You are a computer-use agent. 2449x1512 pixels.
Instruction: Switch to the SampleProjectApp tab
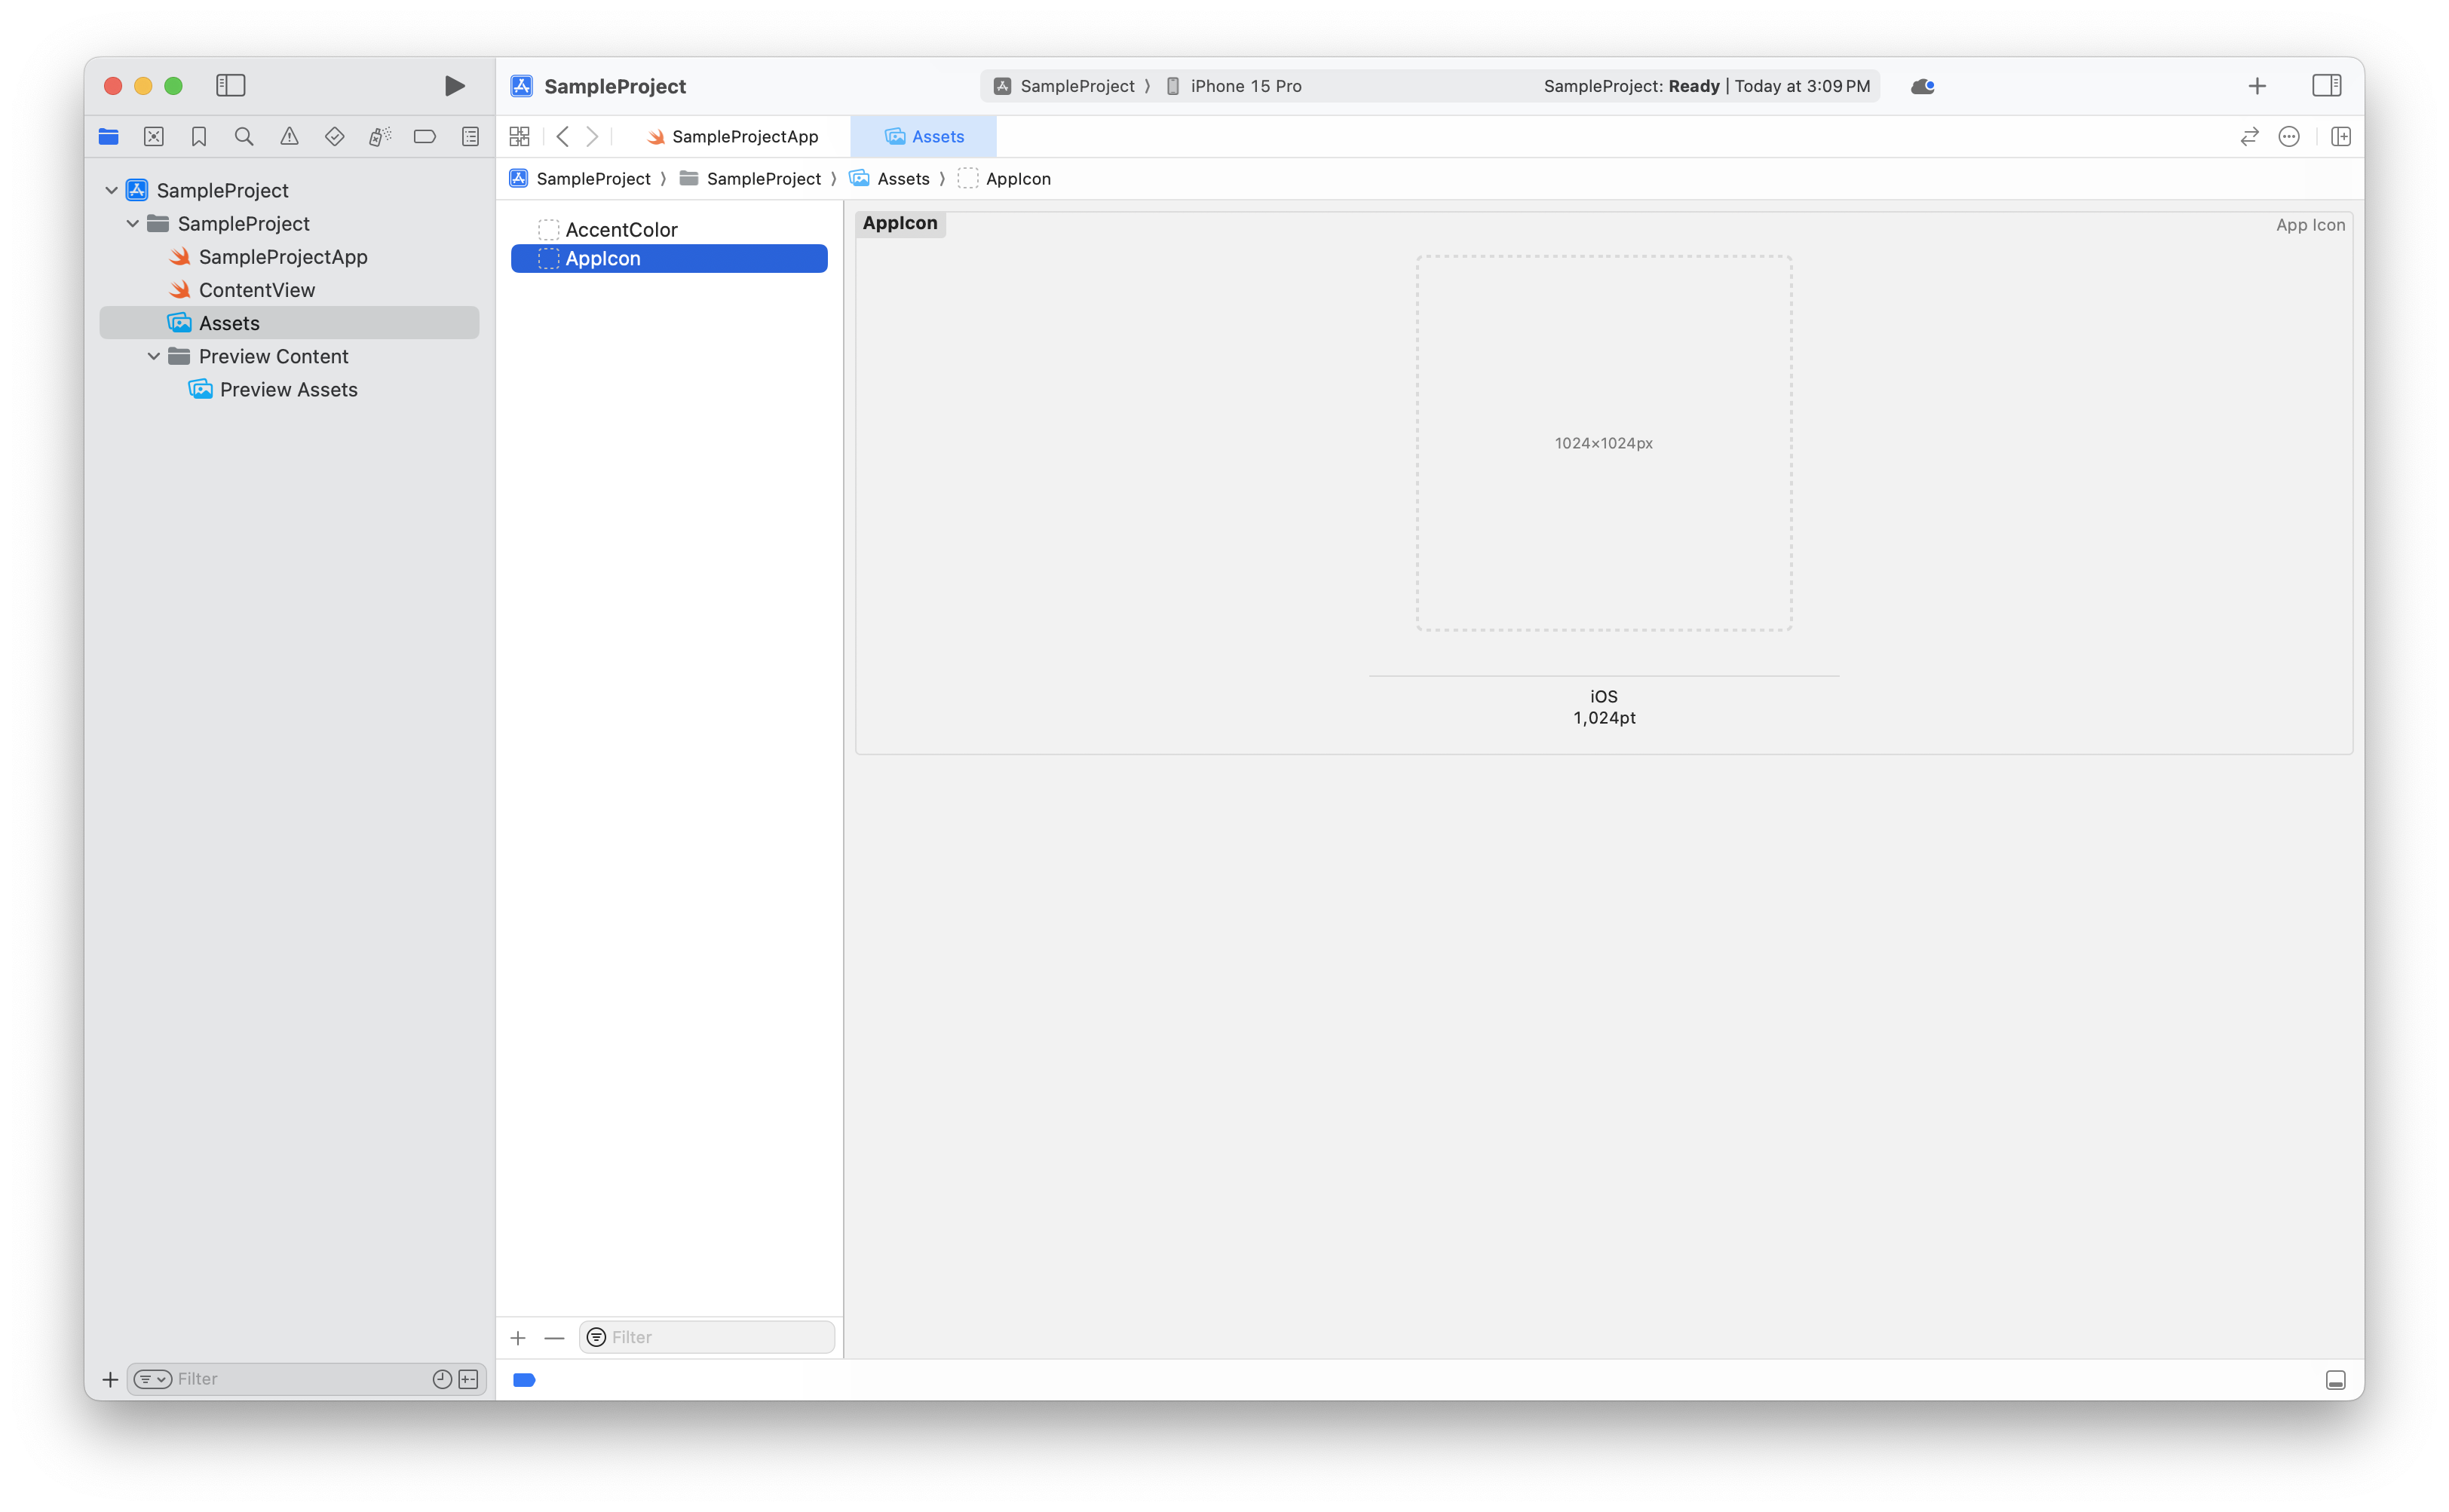tap(734, 137)
